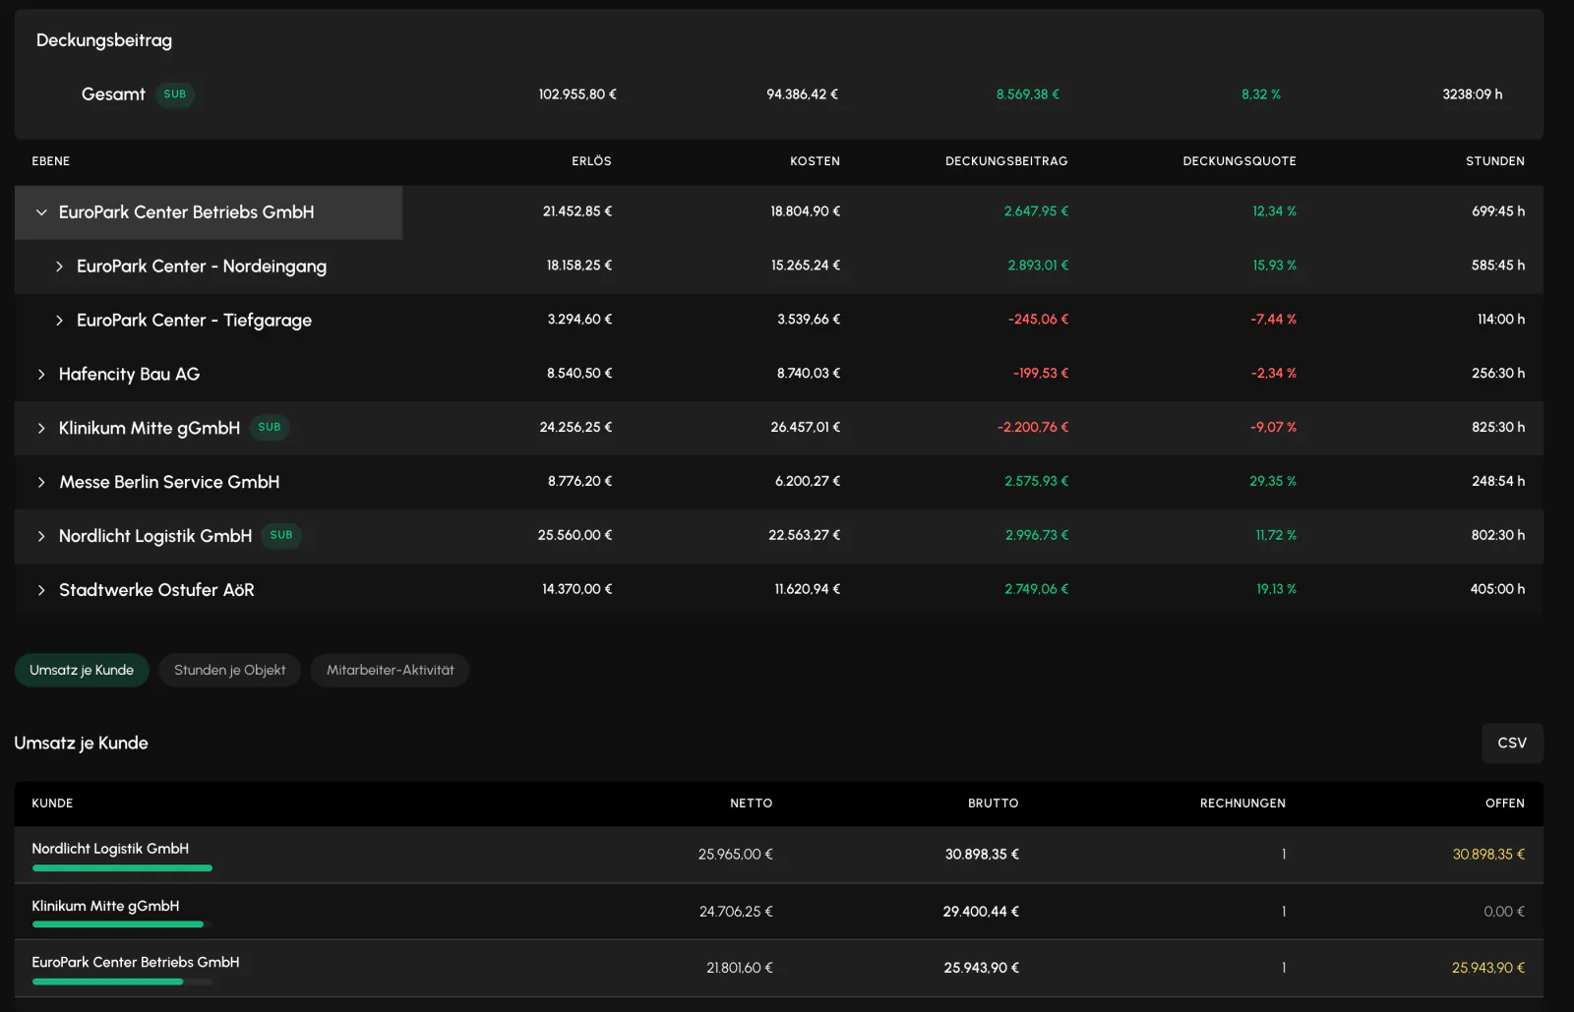
Task: Click Gesamt total revenue 102.955,80 €
Action: point(577,94)
